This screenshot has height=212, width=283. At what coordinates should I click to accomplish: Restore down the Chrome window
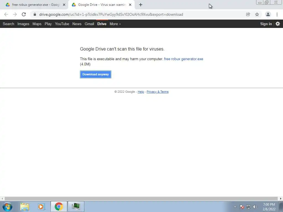[267, 2]
